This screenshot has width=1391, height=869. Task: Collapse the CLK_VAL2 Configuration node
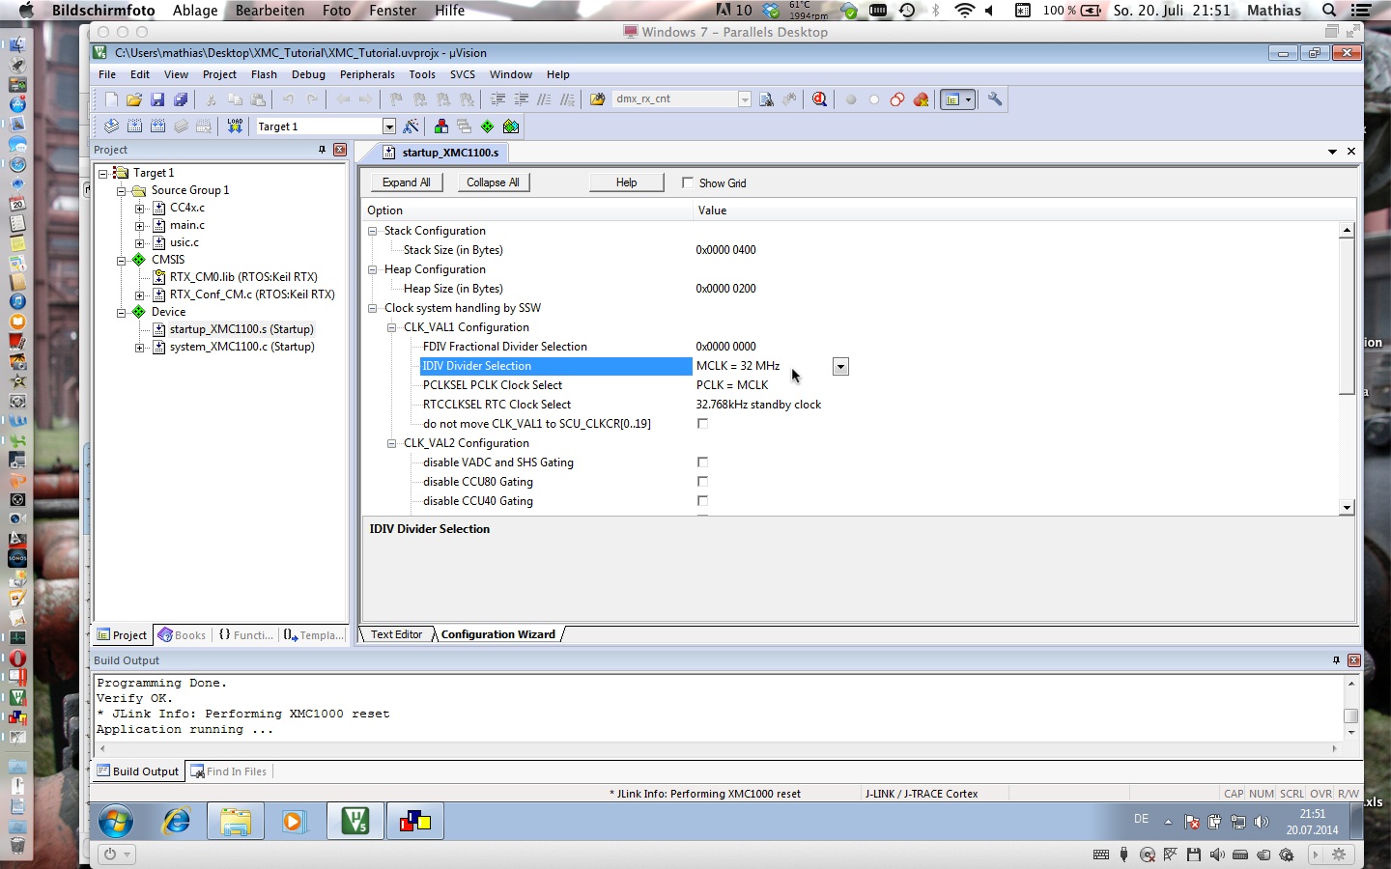[392, 443]
